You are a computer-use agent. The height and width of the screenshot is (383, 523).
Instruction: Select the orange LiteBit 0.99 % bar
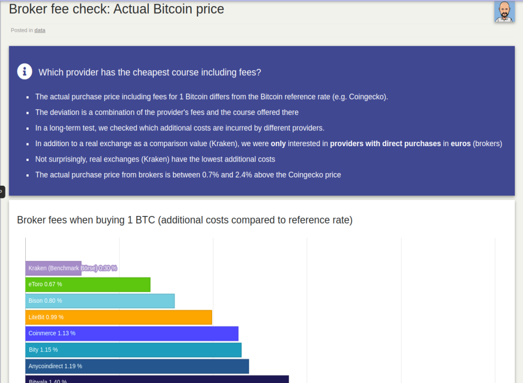coord(119,317)
